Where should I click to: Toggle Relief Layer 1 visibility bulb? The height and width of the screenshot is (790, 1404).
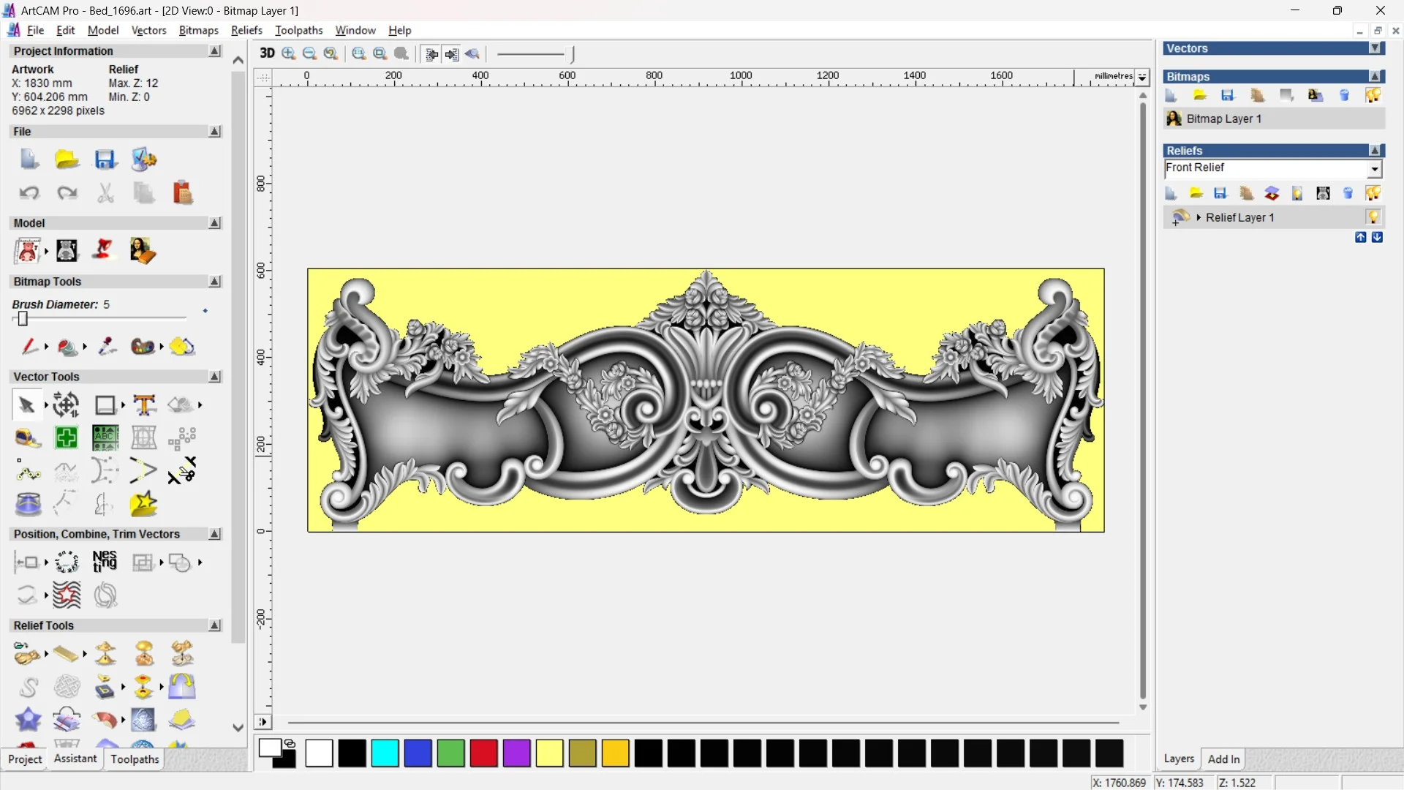(x=1373, y=217)
